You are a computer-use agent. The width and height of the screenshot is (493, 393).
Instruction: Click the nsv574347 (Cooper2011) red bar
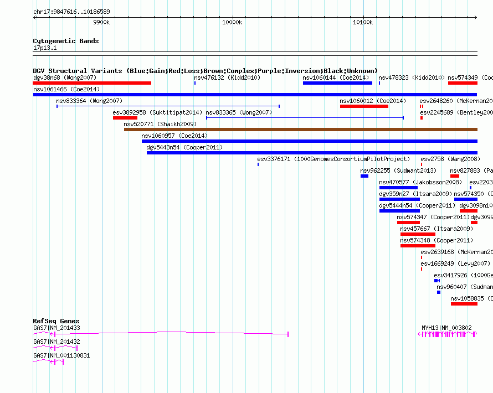coord(408,223)
